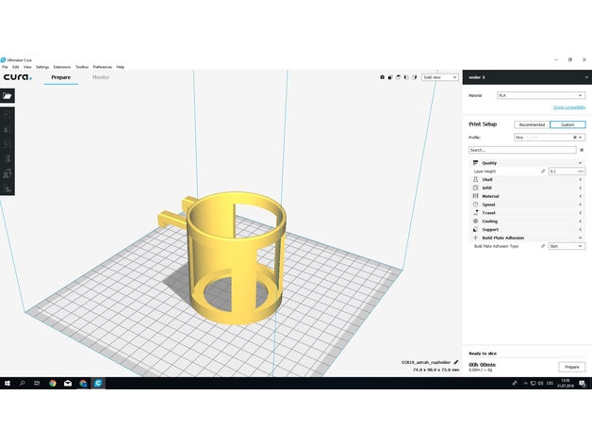Open the ender 3 printer selector
The image size is (592, 445).
pos(527,77)
